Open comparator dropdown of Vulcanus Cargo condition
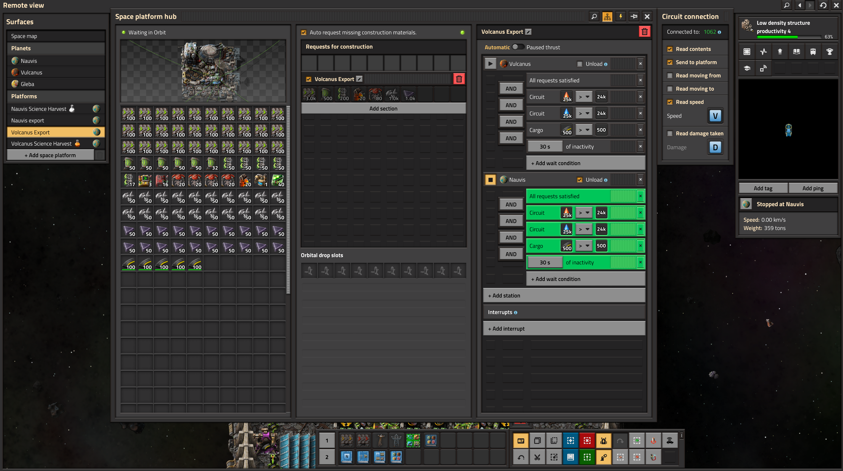This screenshot has height=471, width=843. (584, 130)
